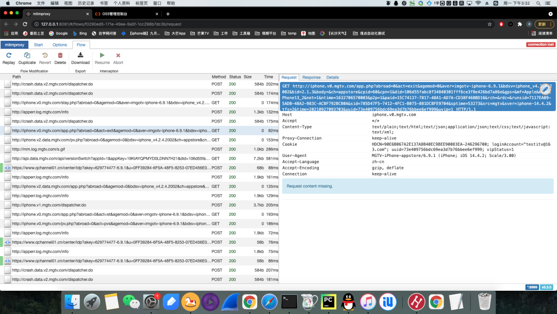Open Music app in Dock
557x314 pixels.
[x=368, y=302]
